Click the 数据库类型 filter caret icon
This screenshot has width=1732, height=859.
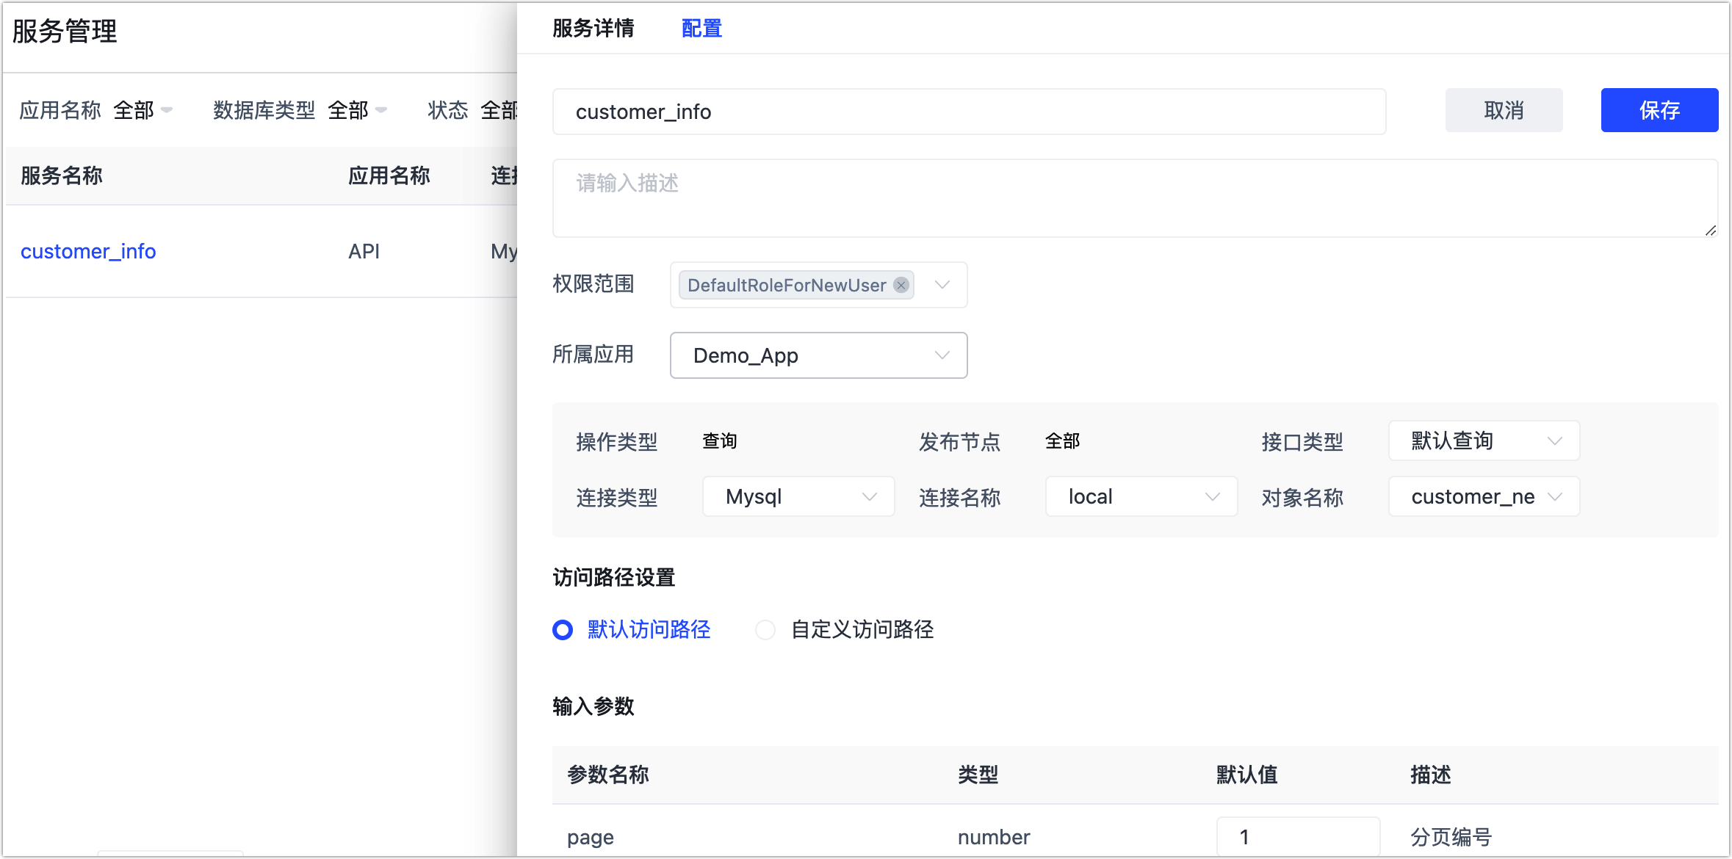[x=381, y=111]
